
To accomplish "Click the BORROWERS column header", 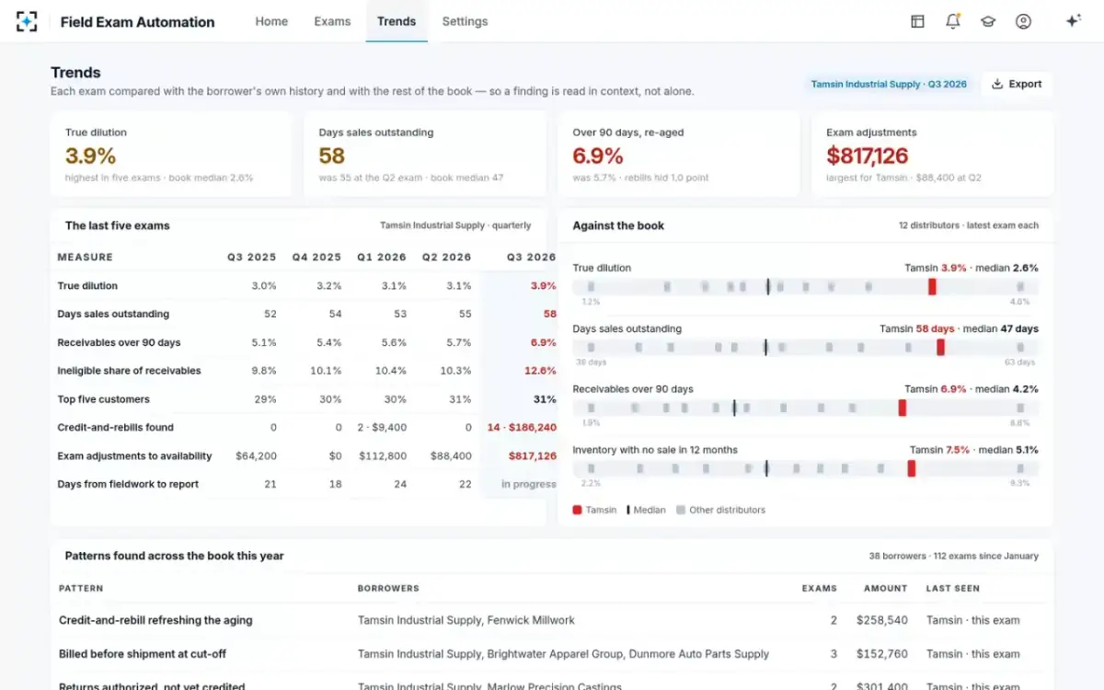I will coord(388,589).
